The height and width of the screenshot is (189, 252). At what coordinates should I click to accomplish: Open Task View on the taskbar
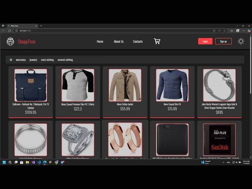(x=16, y=162)
